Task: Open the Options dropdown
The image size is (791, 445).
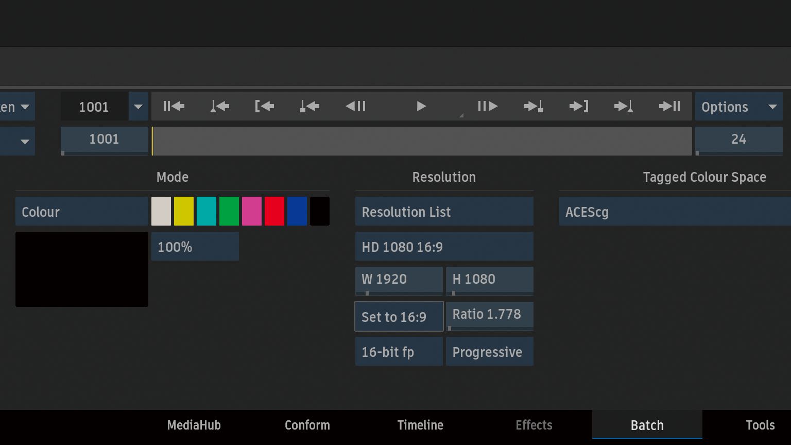Action: point(739,107)
